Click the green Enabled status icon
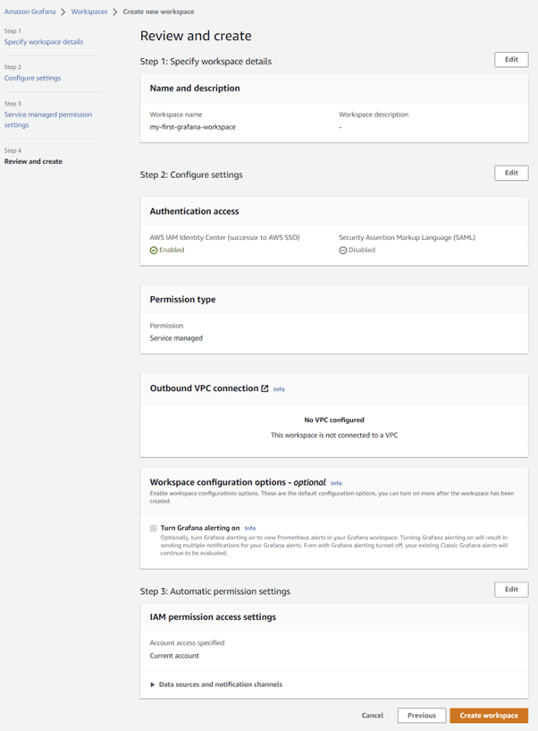This screenshot has height=731, width=538. click(x=154, y=251)
